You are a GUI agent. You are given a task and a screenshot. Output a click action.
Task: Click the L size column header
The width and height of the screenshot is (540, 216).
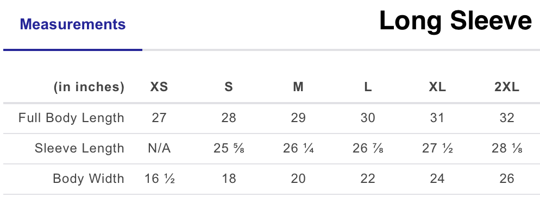pyautogui.click(x=368, y=87)
